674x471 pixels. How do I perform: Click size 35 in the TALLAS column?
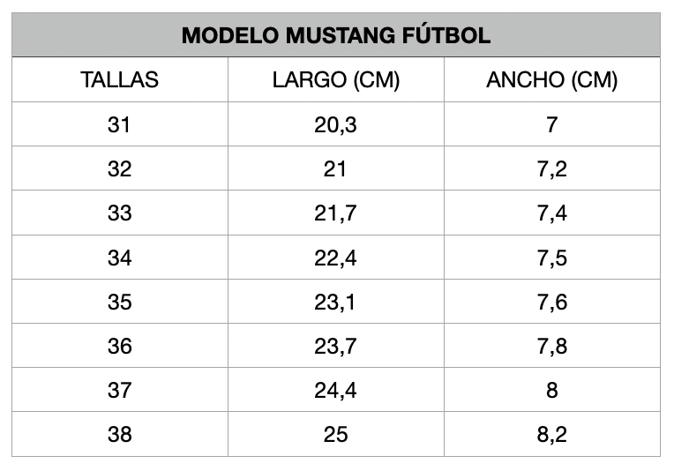coord(119,302)
